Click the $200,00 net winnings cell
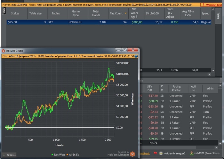 137,22
